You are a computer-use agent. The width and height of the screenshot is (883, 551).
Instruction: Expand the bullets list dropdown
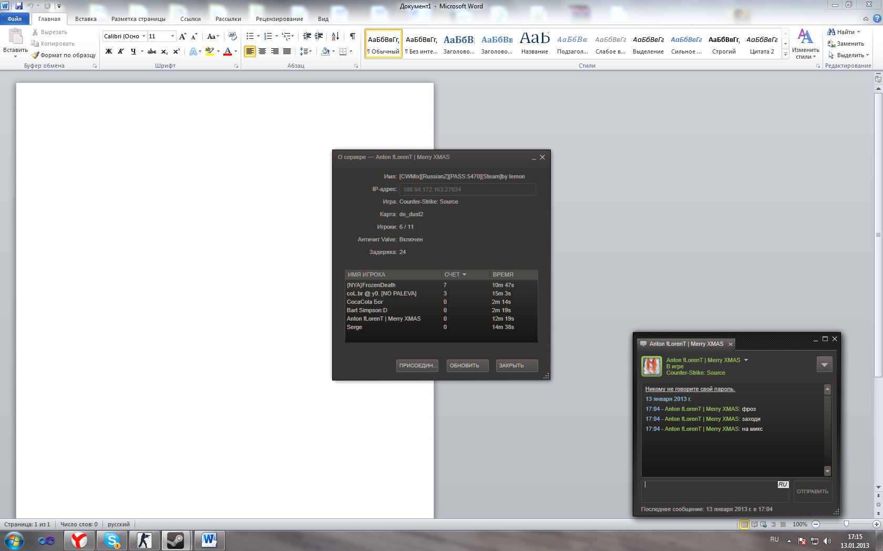[x=258, y=36]
